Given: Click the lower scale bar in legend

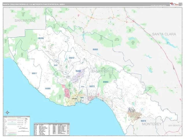Looking at the screenshot, I should point(23,131).
